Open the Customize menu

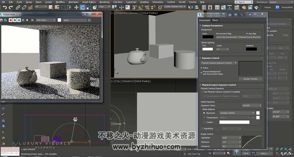click(x=131, y=2)
